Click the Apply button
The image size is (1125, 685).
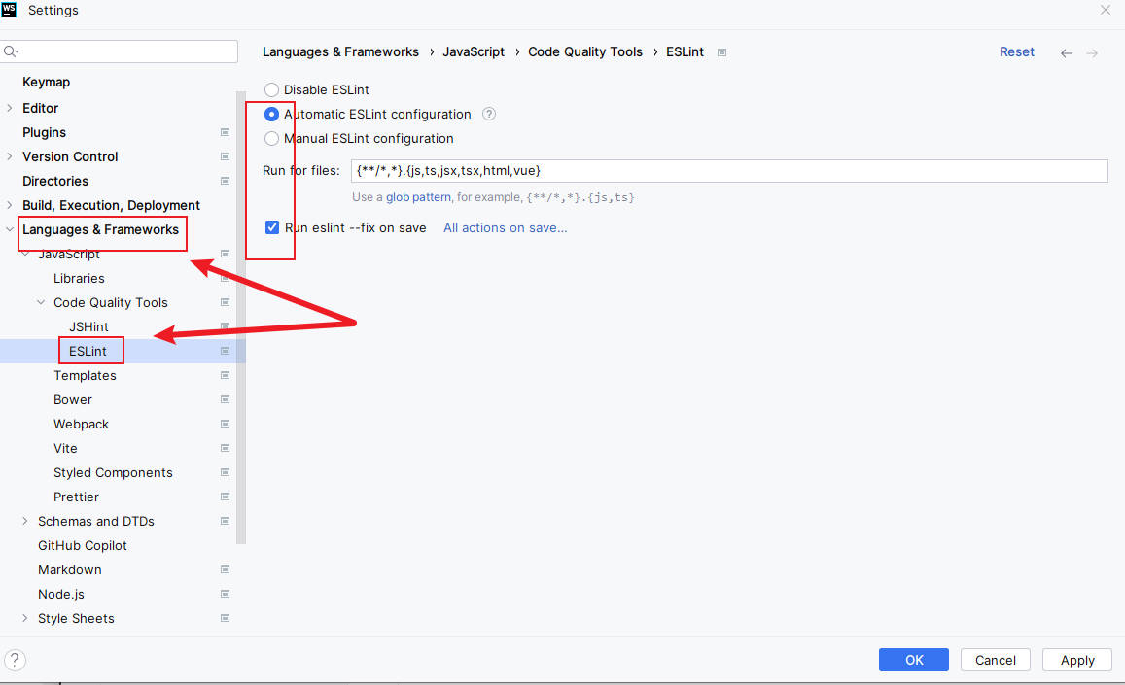pyautogui.click(x=1077, y=660)
